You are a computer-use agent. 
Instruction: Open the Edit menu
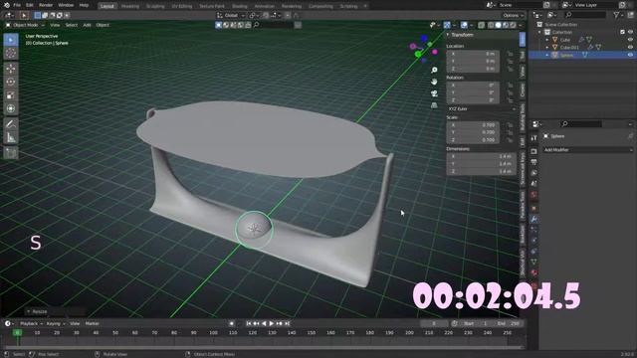(x=30, y=5)
